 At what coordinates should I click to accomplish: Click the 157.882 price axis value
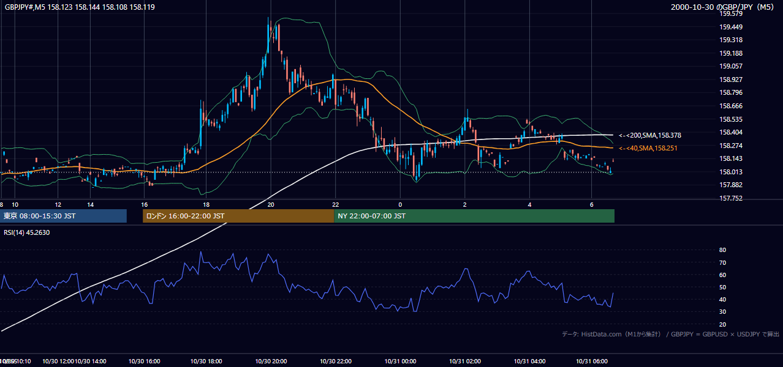tap(731, 185)
